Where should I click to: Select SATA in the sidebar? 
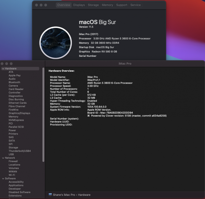[12, 141]
